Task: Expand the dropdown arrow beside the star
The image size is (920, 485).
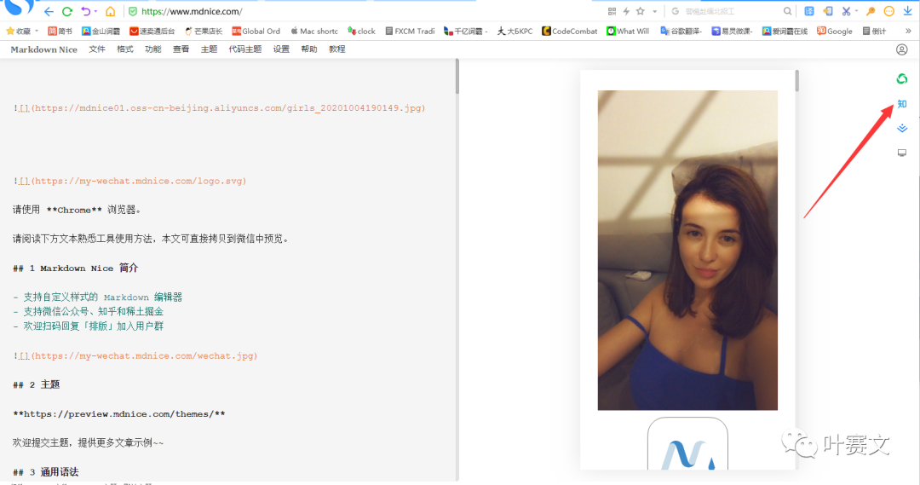Action: pyautogui.click(x=655, y=12)
